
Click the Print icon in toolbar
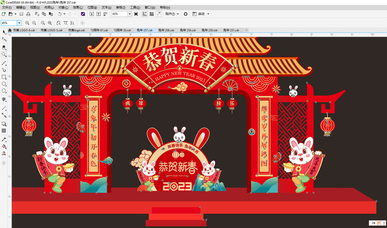point(28,14)
